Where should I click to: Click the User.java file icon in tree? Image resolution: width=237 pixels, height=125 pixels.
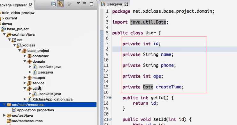click(x=34, y=72)
